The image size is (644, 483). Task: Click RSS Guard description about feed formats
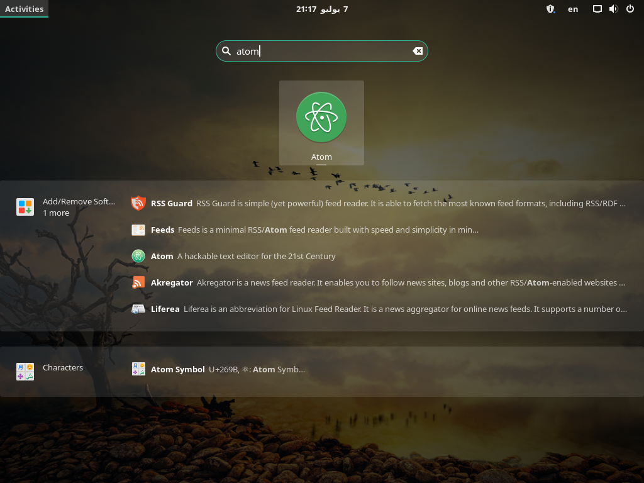point(411,203)
